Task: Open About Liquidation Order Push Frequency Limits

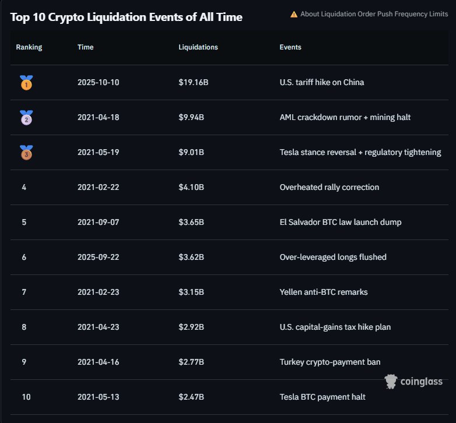Action: tap(374, 14)
